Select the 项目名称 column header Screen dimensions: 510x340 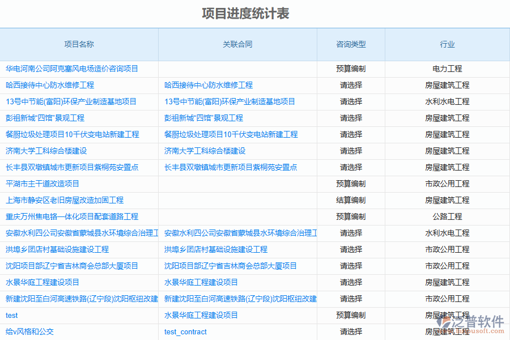click(79, 45)
